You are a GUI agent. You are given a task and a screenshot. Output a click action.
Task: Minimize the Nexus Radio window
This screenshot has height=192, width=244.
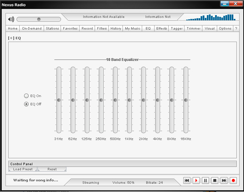pyautogui.click(x=224, y=4)
